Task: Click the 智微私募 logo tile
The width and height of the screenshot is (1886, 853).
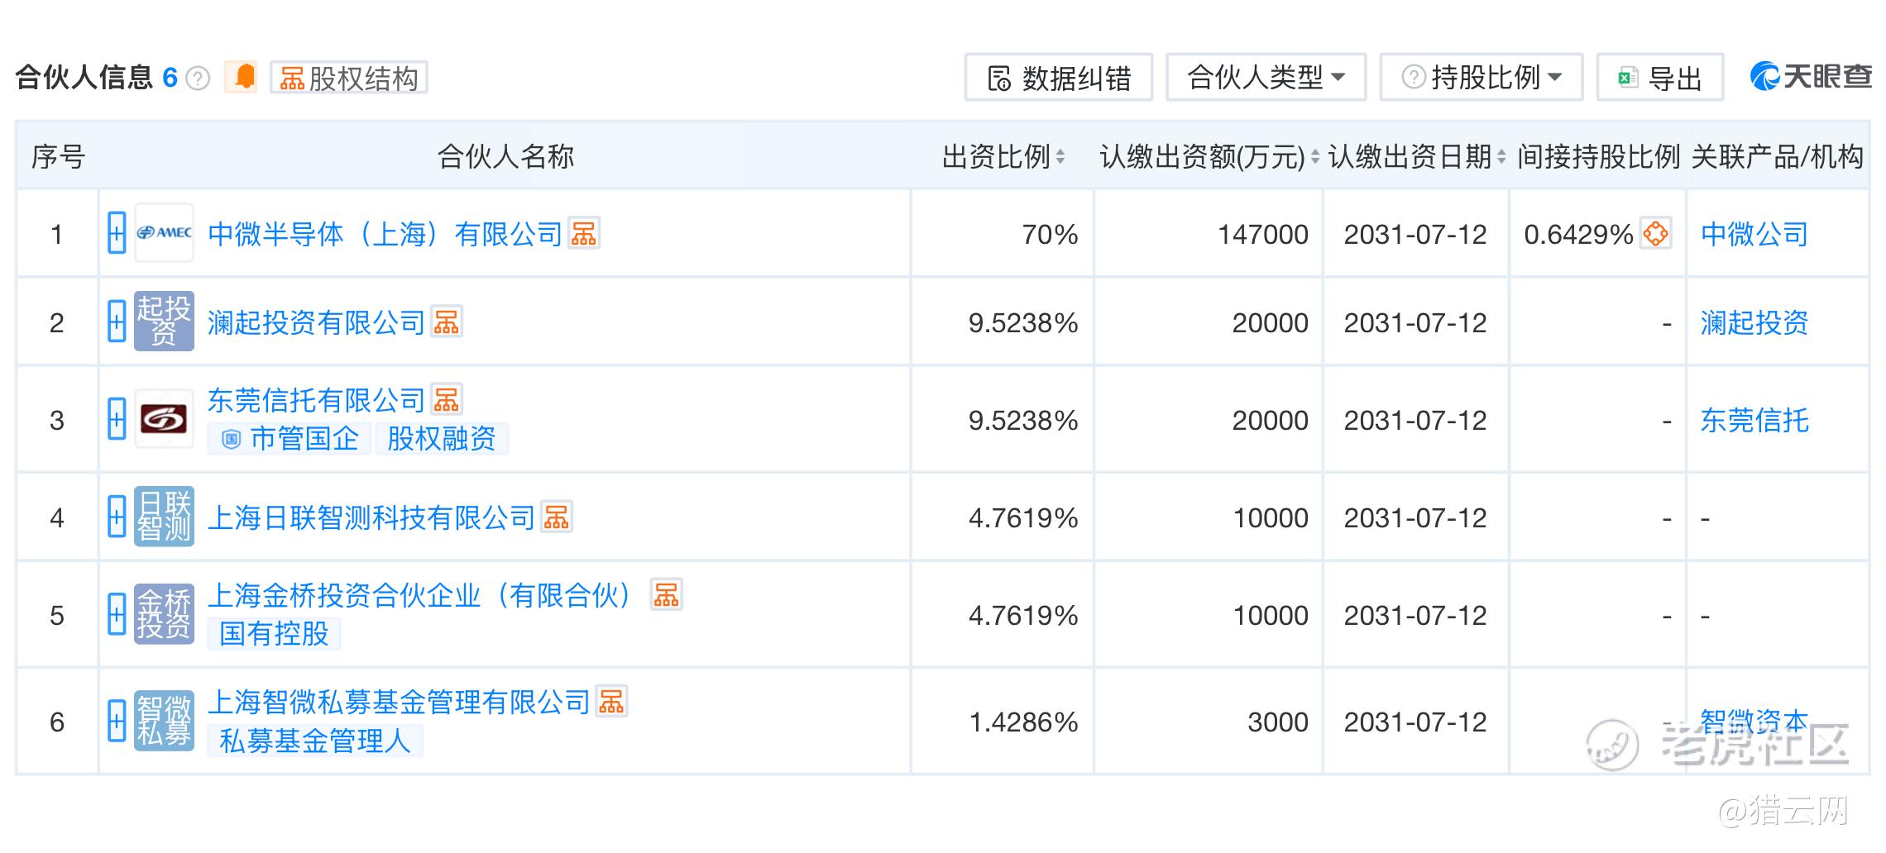Action: (x=164, y=721)
